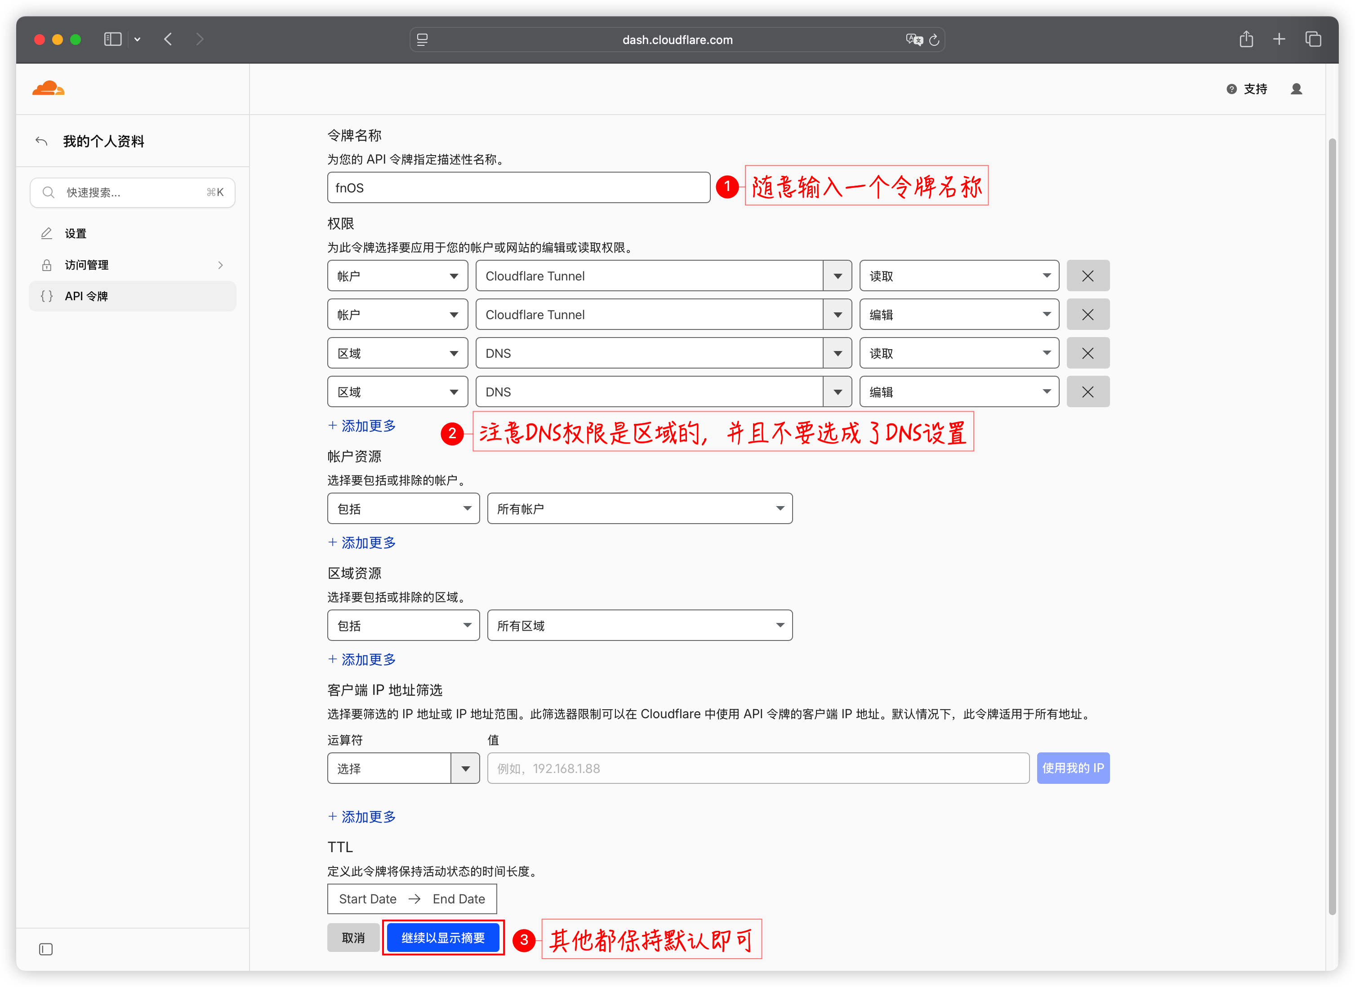Open the user account icon
Viewport: 1355px width, 987px height.
(1297, 89)
